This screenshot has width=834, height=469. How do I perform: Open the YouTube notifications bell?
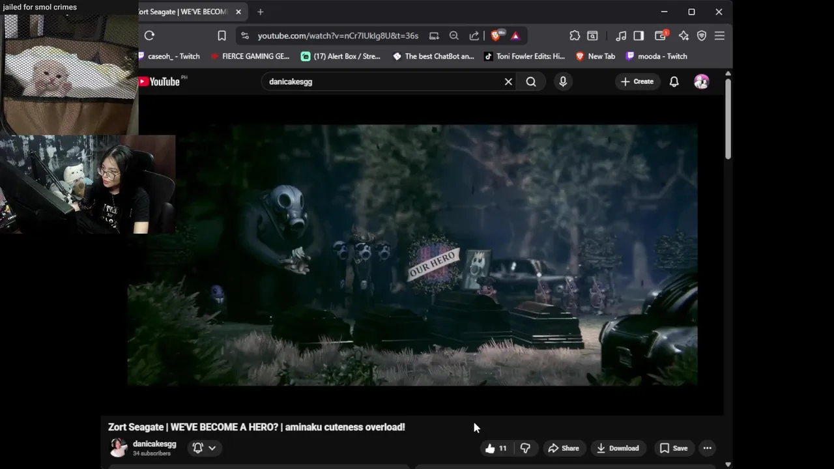[x=674, y=81]
